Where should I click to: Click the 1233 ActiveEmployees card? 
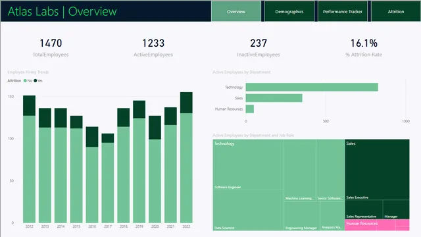pyautogui.click(x=153, y=47)
